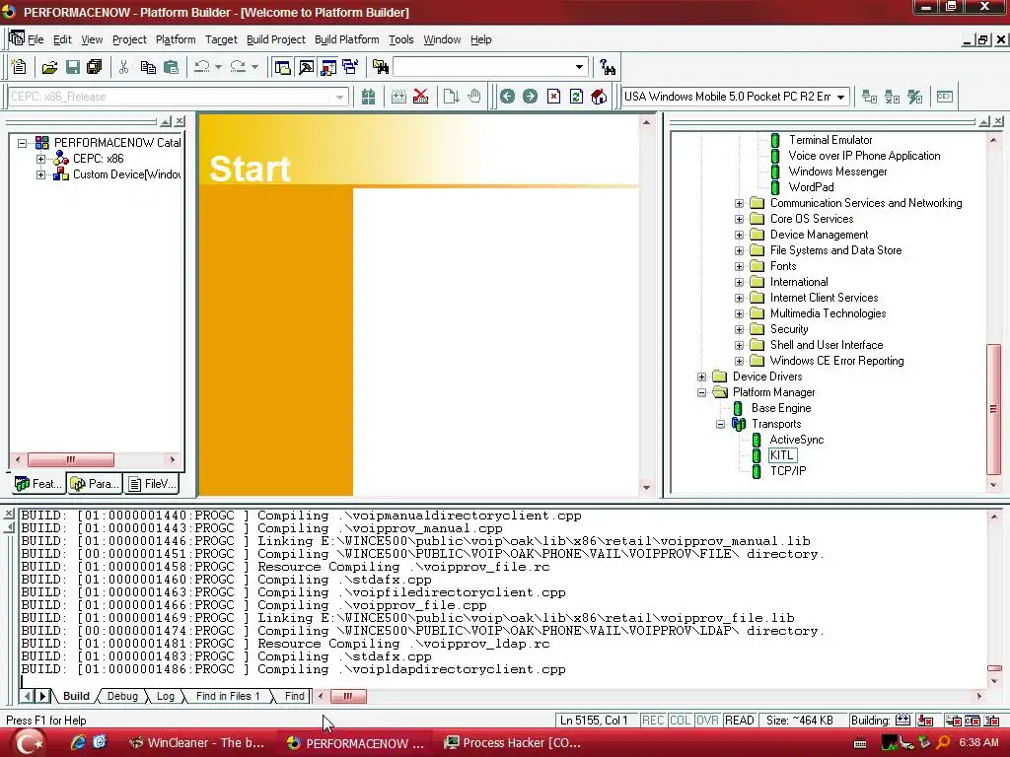
Task: Click the workspace tree horizontal scrollbar thumb
Action: click(x=71, y=459)
